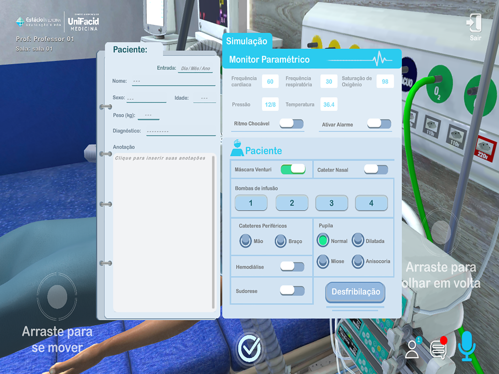This screenshot has height=374, width=499.
Task: Toggle the Sudorese switch
Action: (292, 290)
